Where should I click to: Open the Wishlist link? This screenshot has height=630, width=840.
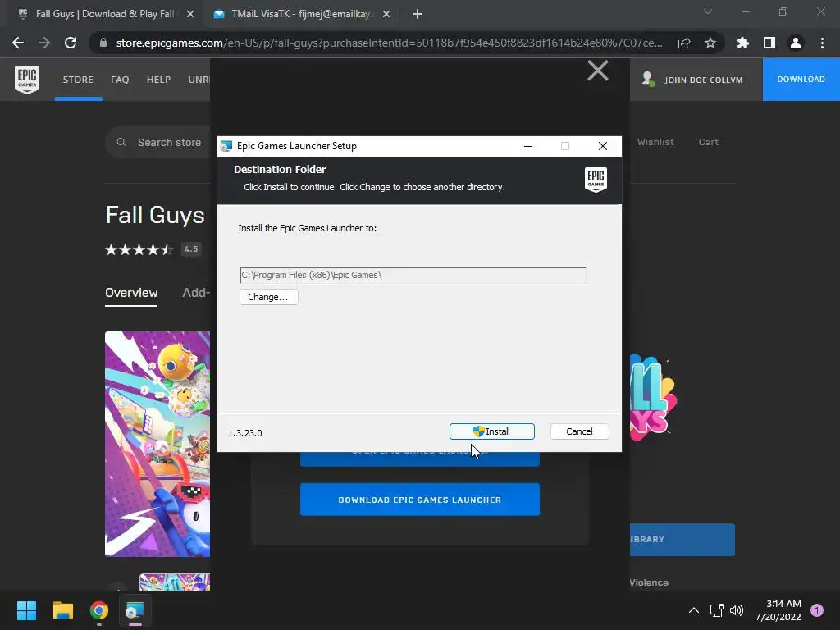[x=655, y=142]
